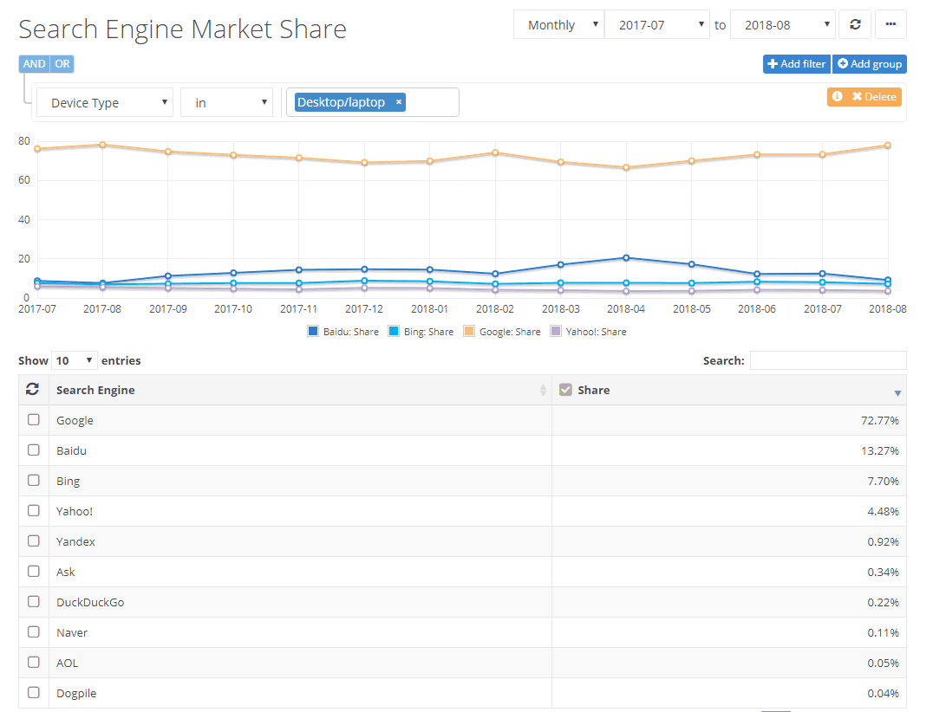Click the Yandex row name
This screenshot has height=712, width=933.
pyautogui.click(x=75, y=541)
